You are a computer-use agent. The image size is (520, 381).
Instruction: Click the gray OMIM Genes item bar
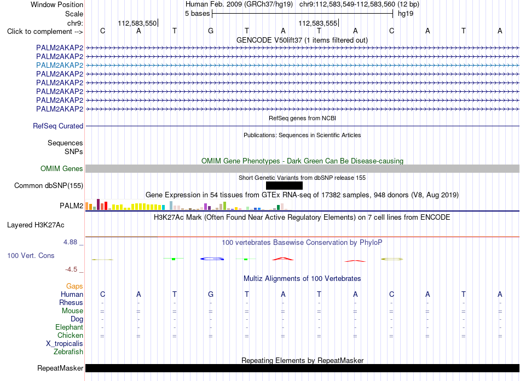[x=302, y=168]
